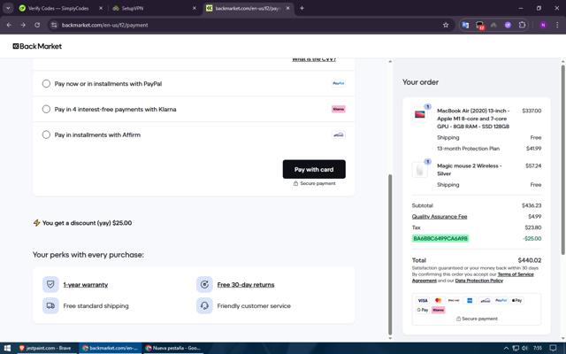The image size is (566, 354).
Task: Click the shipping truck icon
Action: pos(50,305)
